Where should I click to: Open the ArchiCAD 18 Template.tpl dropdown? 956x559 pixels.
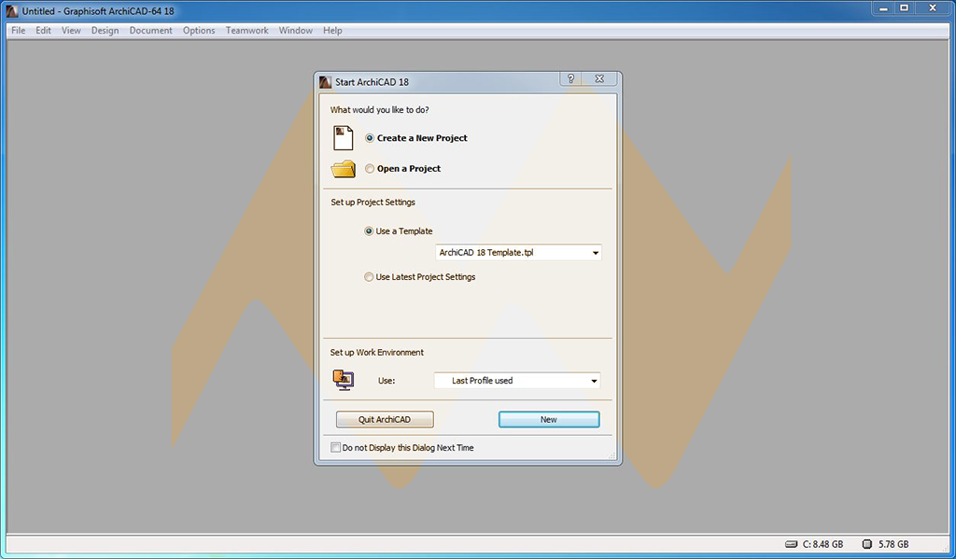(x=595, y=252)
